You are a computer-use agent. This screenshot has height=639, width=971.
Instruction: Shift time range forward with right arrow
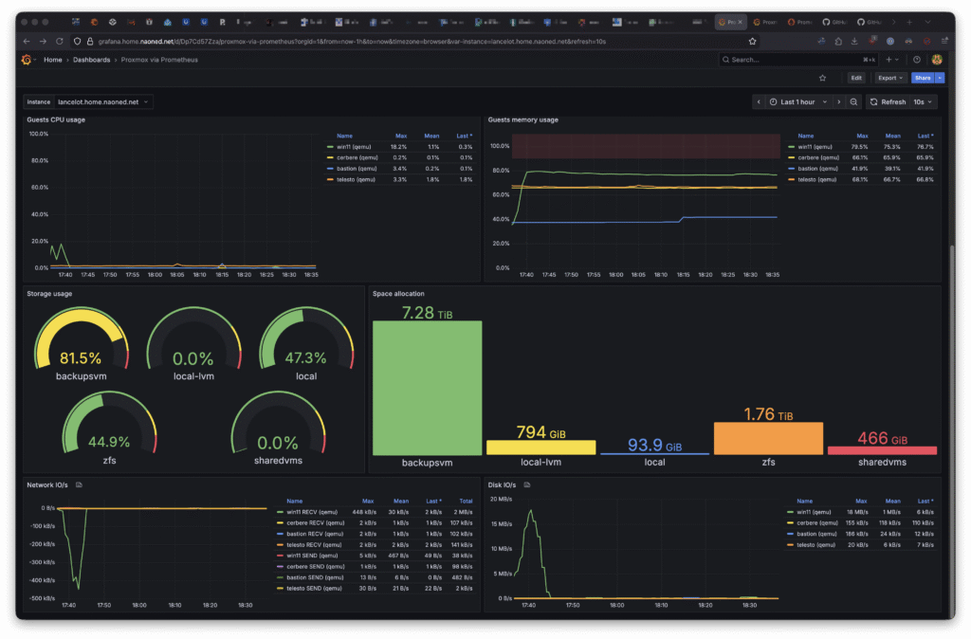tap(838, 101)
